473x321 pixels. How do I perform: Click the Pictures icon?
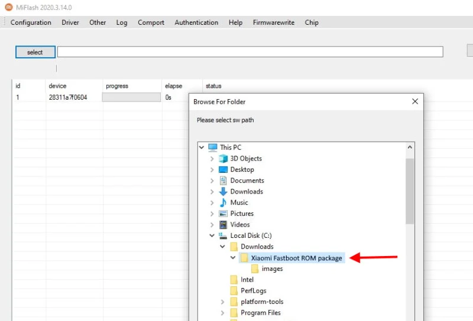pyautogui.click(x=223, y=214)
